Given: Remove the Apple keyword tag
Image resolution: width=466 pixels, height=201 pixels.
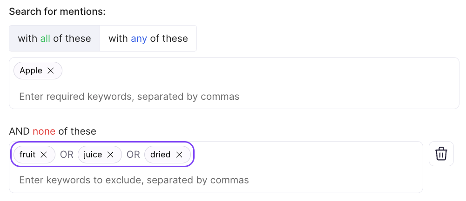Looking at the screenshot, I should point(51,71).
